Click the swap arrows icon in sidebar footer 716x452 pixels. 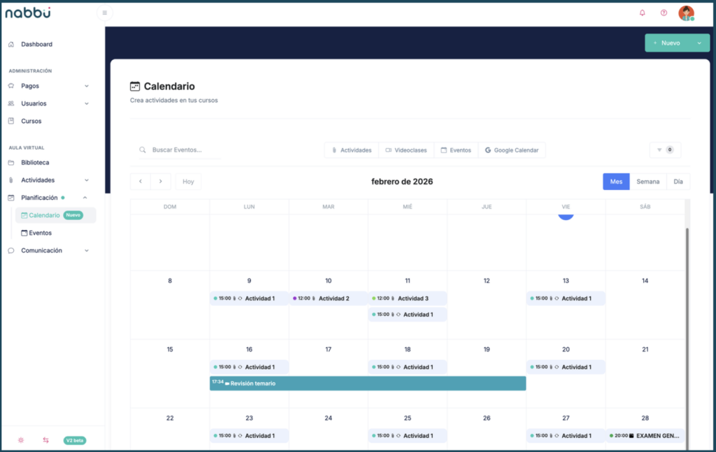pos(45,440)
